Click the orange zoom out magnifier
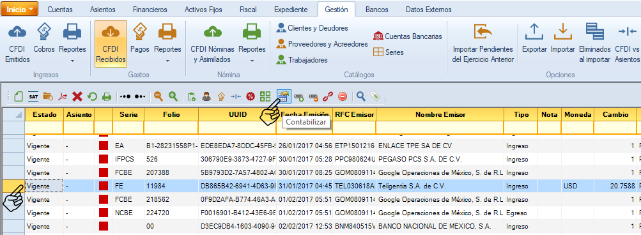641x235 pixels. point(158,96)
